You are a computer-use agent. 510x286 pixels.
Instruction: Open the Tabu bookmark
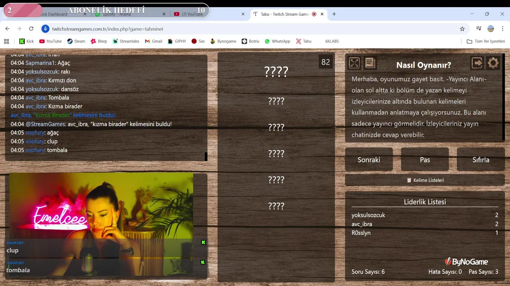click(304, 41)
